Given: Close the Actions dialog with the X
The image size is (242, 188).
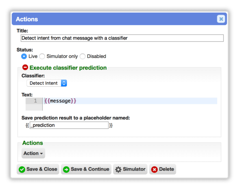Looking at the screenshot, I should (x=221, y=19).
